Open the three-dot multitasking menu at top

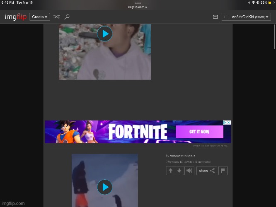tap(138, 3)
